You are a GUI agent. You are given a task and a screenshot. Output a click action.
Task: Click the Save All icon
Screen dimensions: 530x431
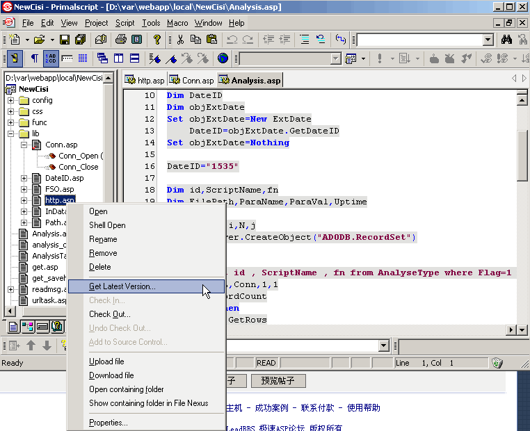[81, 40]
